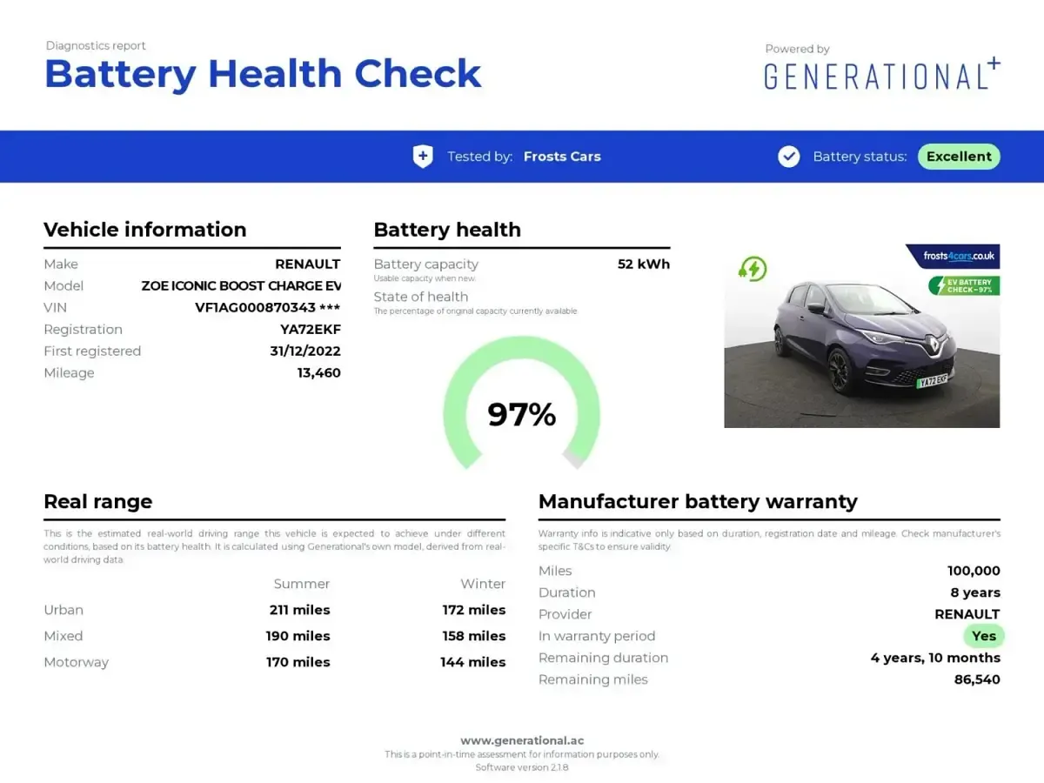Click the Urban winter 172 miles value
This screenshot has width=1044, height=783.
click(474, 610)
